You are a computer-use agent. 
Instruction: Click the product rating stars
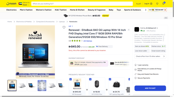pos(77,41)
